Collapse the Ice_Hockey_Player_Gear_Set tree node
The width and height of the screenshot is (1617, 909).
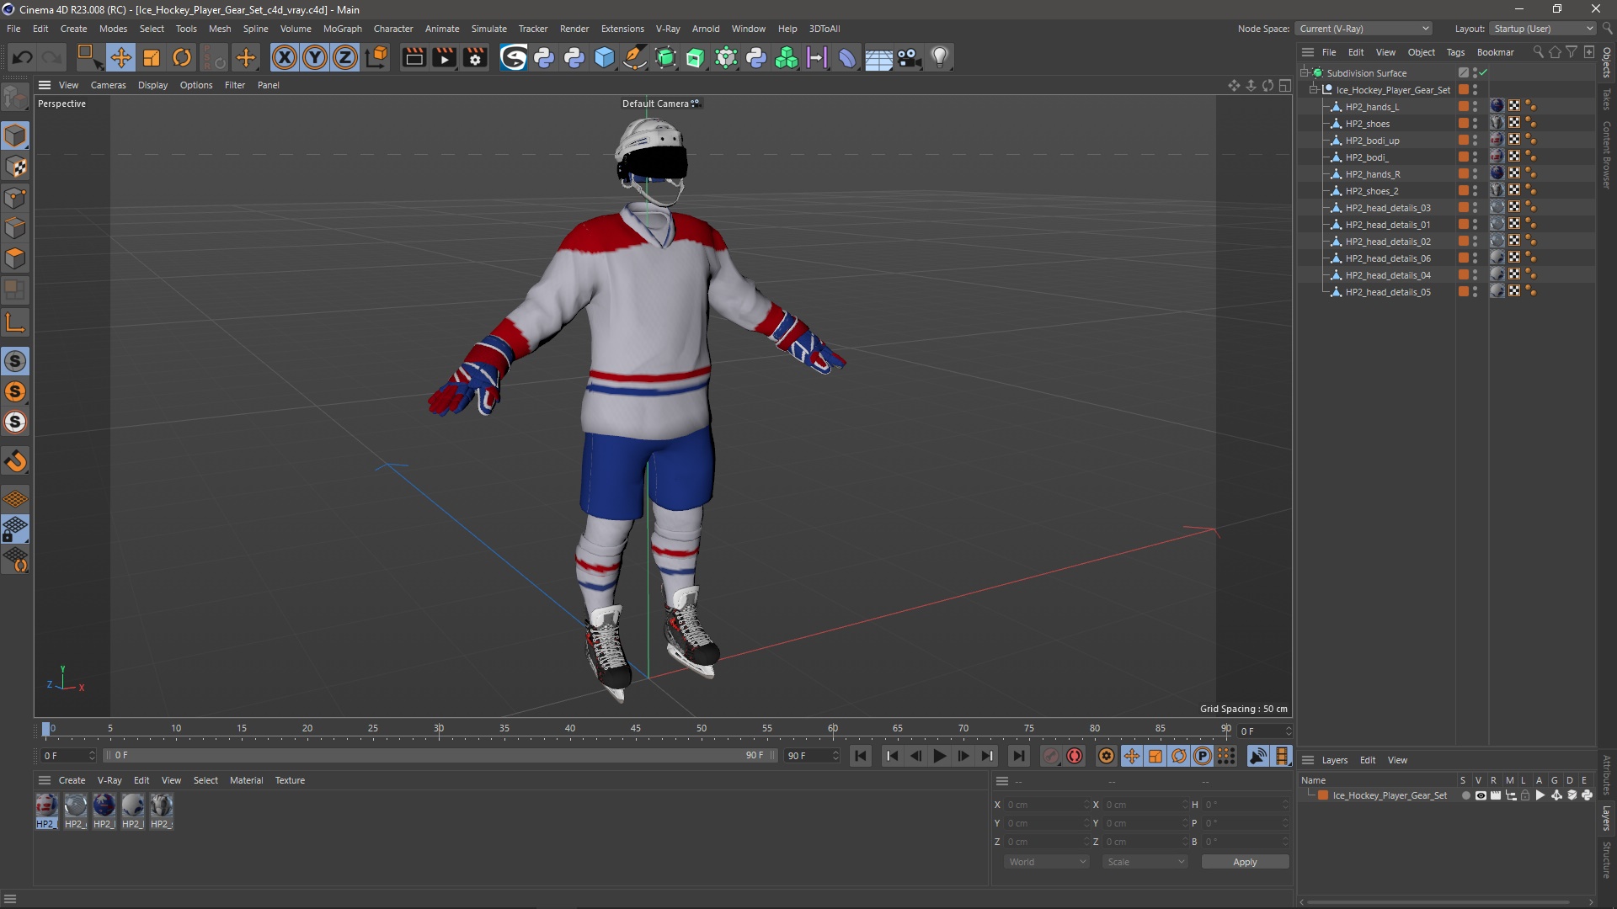point(1313,90)
